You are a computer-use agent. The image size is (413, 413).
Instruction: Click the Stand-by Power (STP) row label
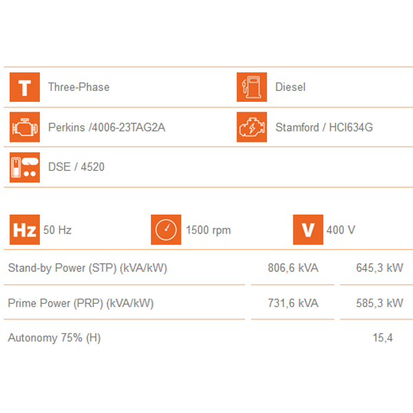tap(87, 268)
